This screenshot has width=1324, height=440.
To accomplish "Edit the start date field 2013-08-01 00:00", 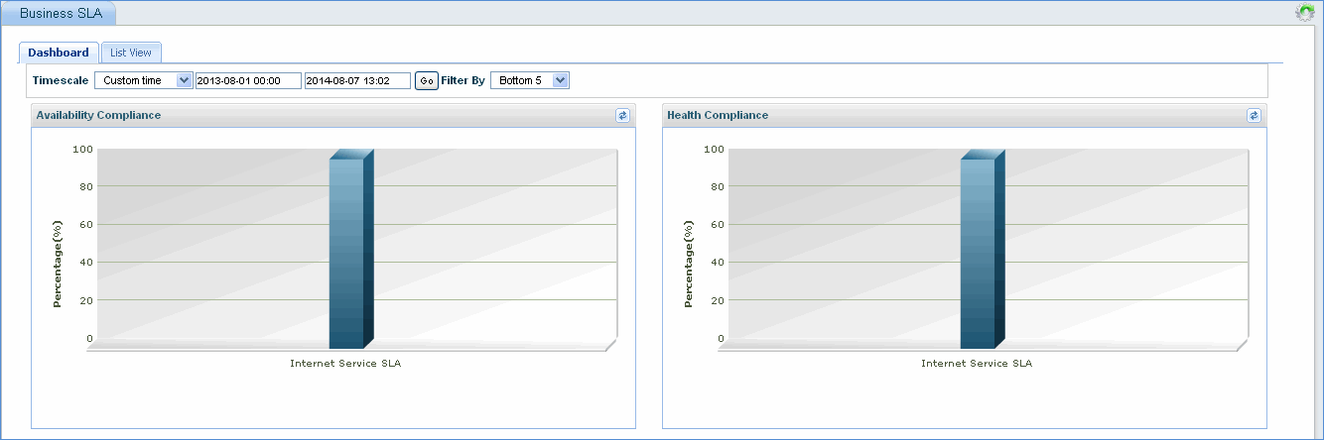I will coord(248,80).
